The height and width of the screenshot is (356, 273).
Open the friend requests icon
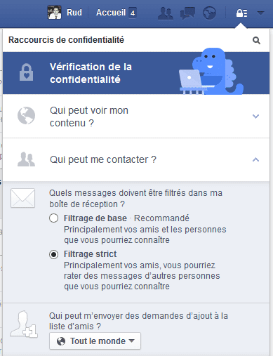[166, 13]
